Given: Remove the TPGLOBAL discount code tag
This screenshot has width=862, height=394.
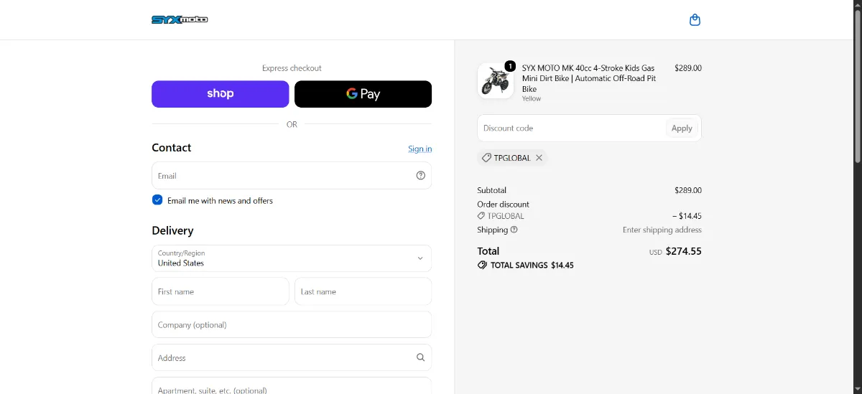Looking at the screenshot, I should (x=539, y=158).
